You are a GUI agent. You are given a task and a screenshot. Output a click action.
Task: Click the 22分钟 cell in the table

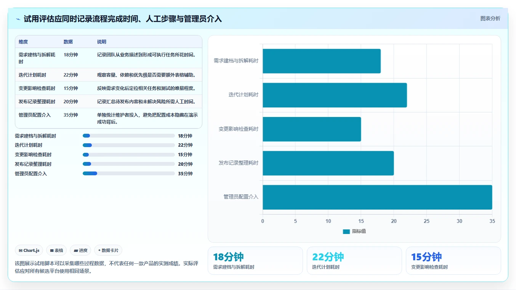tap(71, 75)
